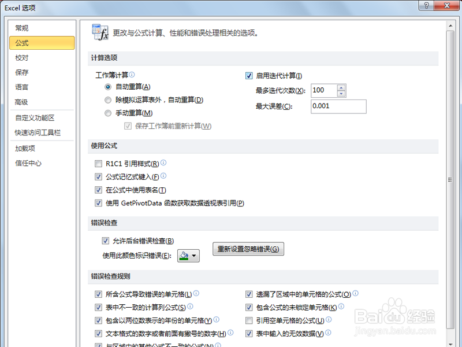The height and width of the screenshot is (347, 462).
Task: Open the error indicator color dropdown
Action: pyautogui.click(x=188, y=256)
